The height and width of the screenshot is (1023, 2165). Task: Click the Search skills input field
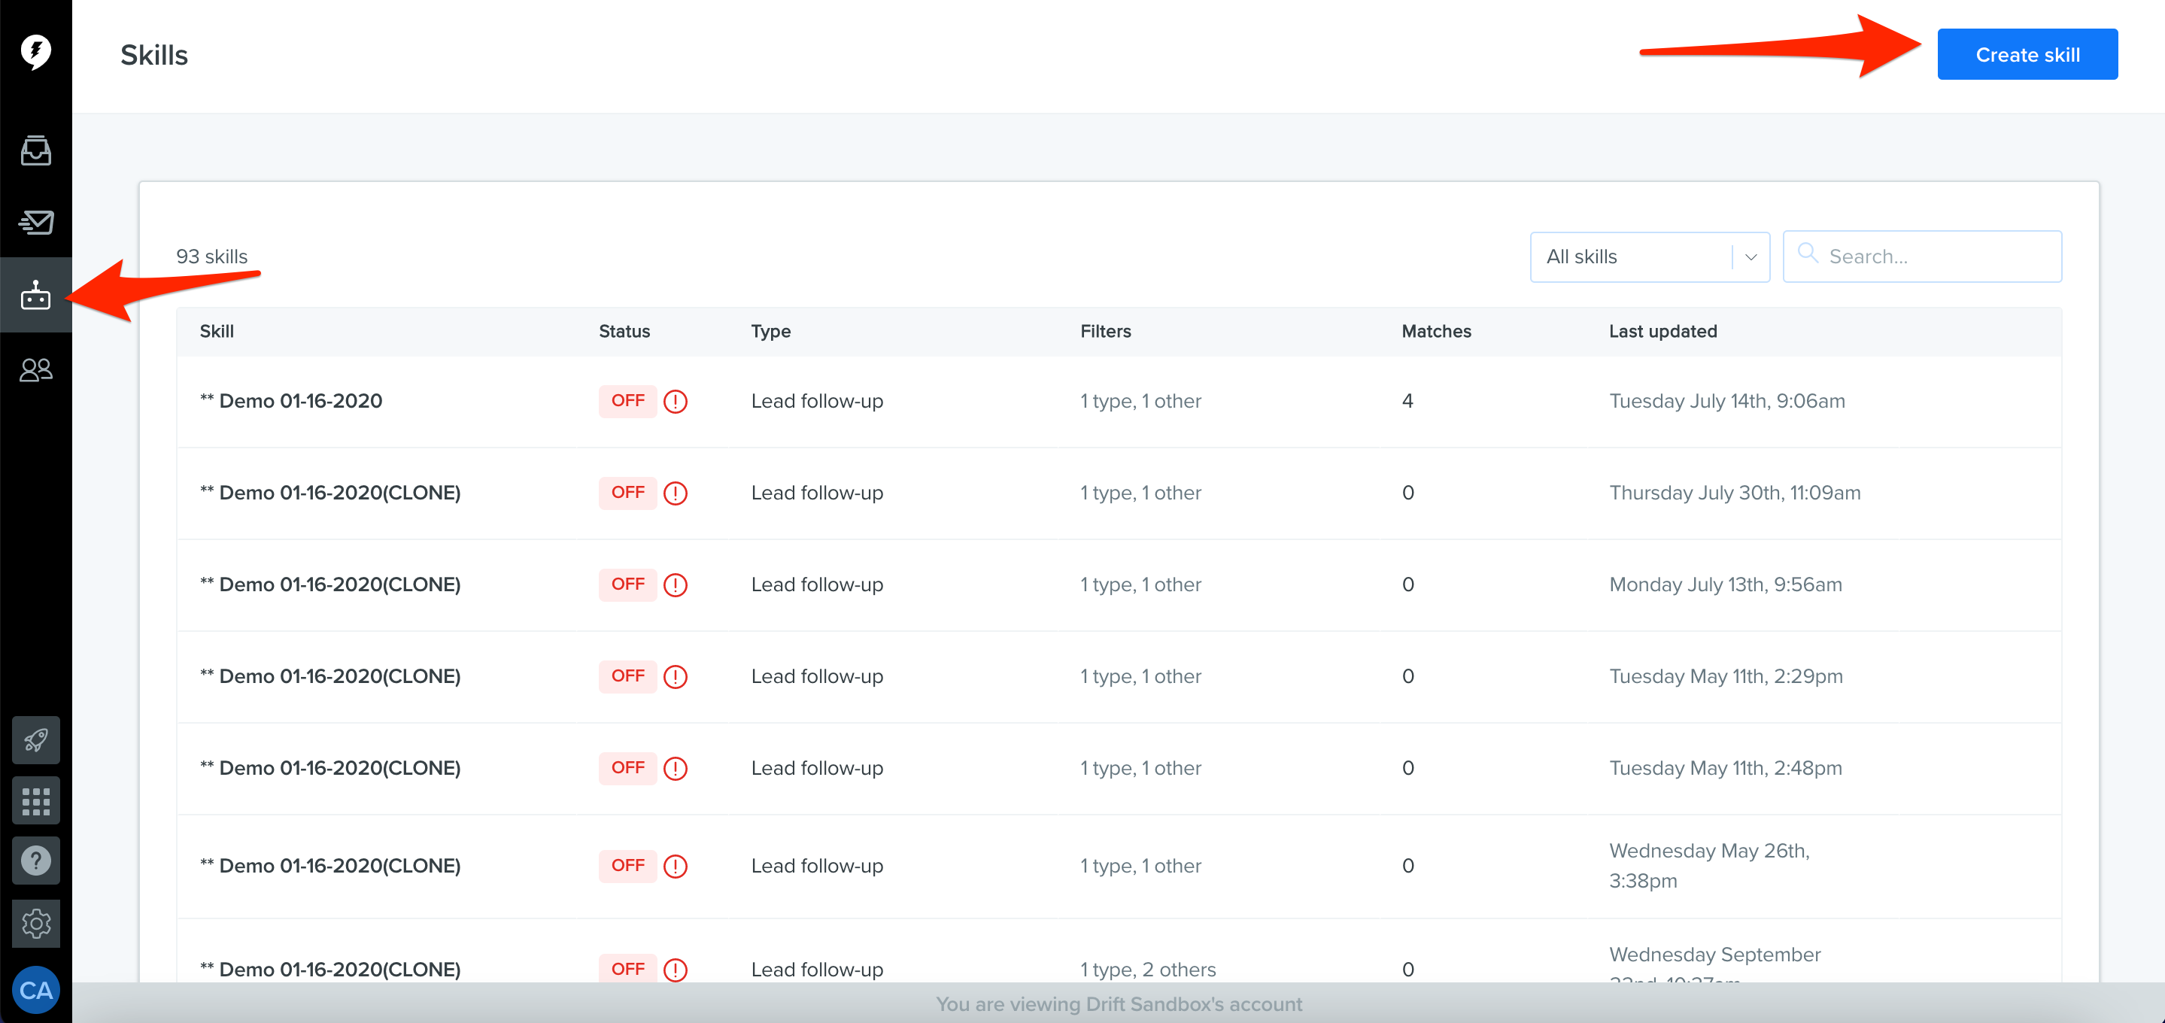1922,257
